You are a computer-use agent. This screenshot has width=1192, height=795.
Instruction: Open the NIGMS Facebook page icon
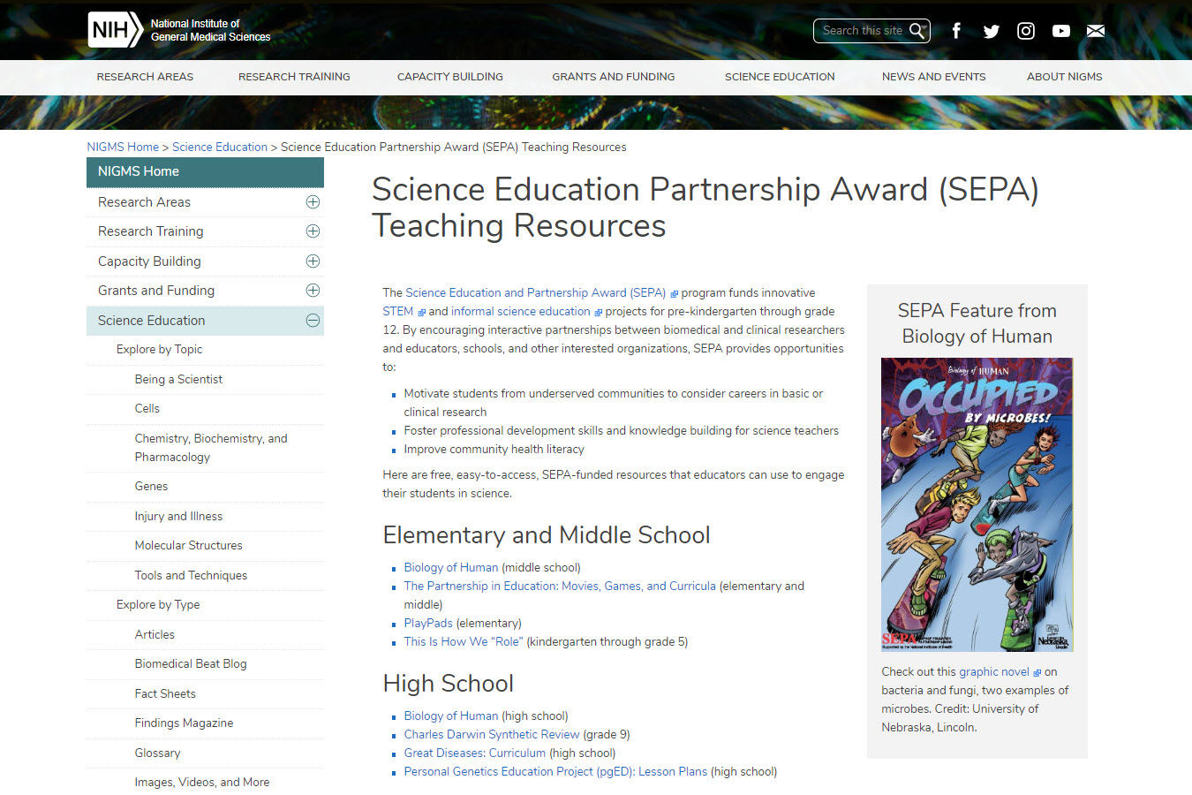956,30
